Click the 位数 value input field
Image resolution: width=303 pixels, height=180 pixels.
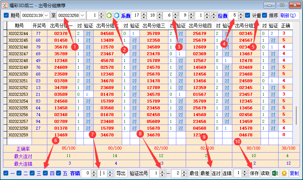click(233, 15)
